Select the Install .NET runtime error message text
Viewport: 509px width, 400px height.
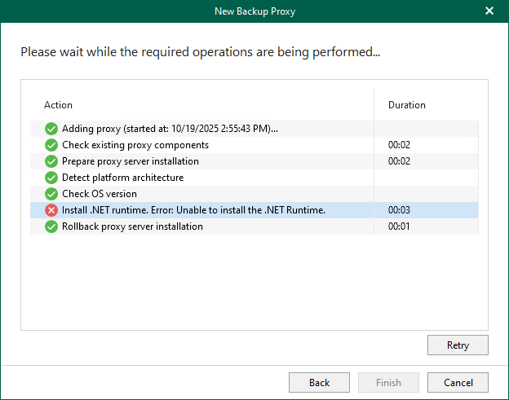click(x=193, y=210)
